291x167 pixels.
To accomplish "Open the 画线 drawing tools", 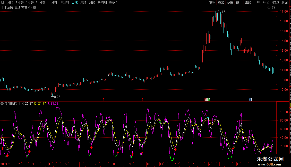I will [248, 2].
